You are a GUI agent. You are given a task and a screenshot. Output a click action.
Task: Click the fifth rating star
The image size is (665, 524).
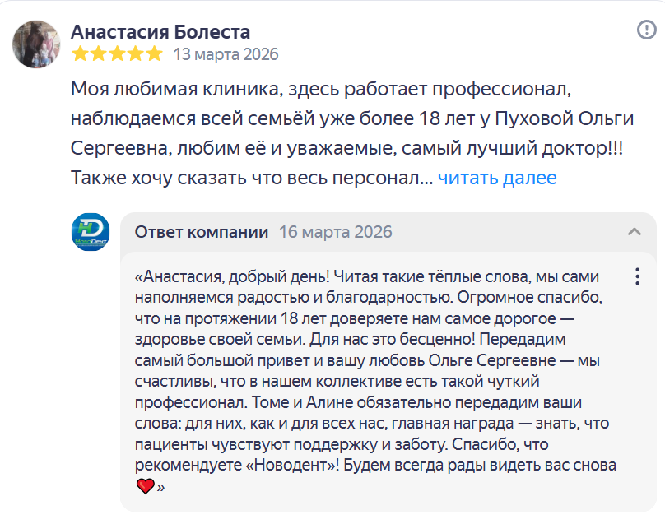pos(154,54)
